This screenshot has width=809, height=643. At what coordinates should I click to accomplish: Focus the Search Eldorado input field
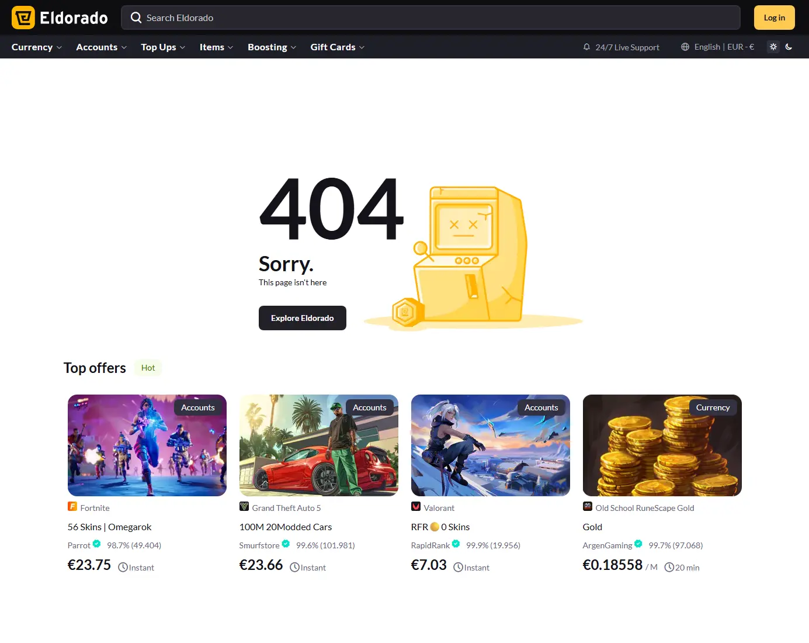click(430, 18)
